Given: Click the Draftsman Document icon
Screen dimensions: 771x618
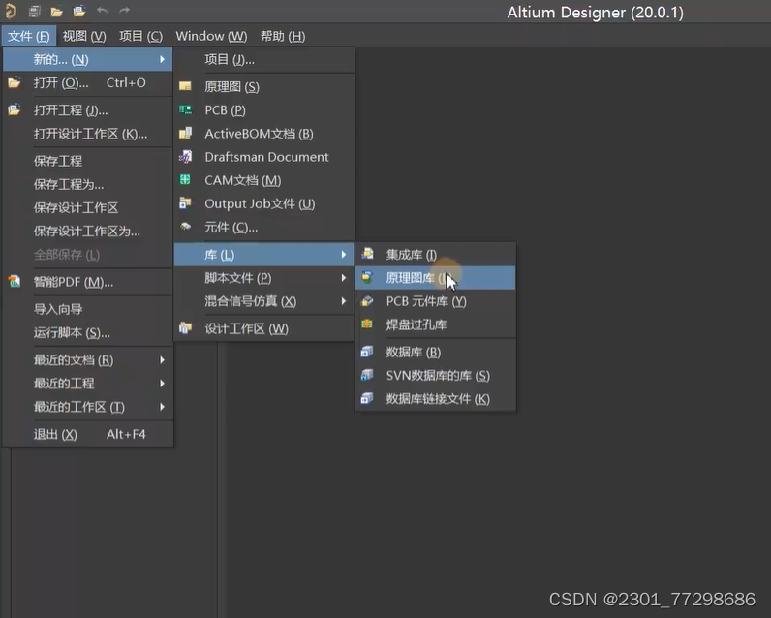Looking at the screenshot, I should click(x=185, y=156).
